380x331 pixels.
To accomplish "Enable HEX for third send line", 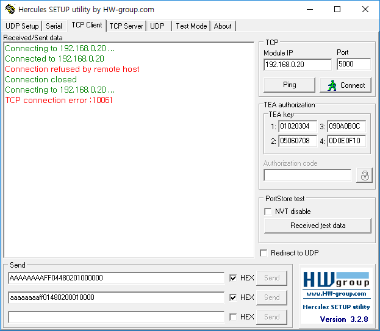I will pyautogui.click(x=233, y=317).
